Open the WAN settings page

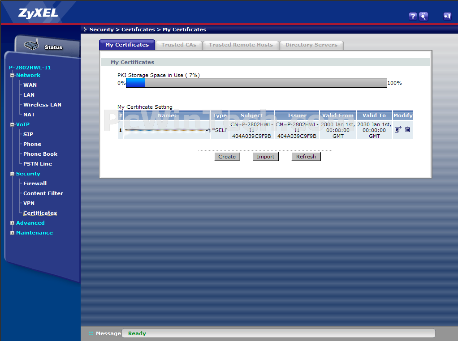[x=30, y=85]
